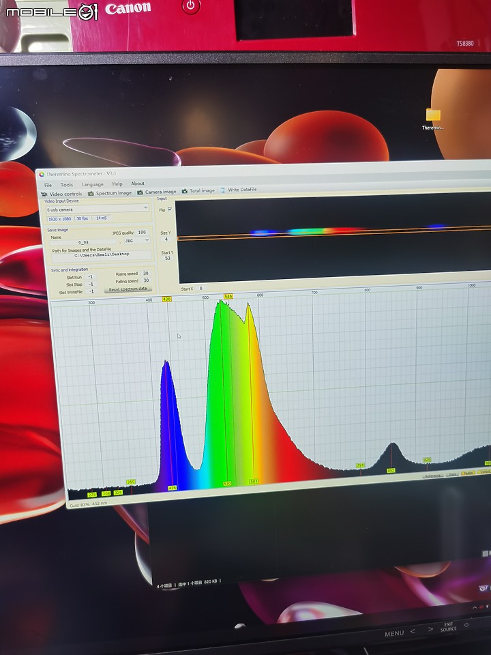Open the Theremino folder on the desktop
491x655 pixels.
click(433, 119)
